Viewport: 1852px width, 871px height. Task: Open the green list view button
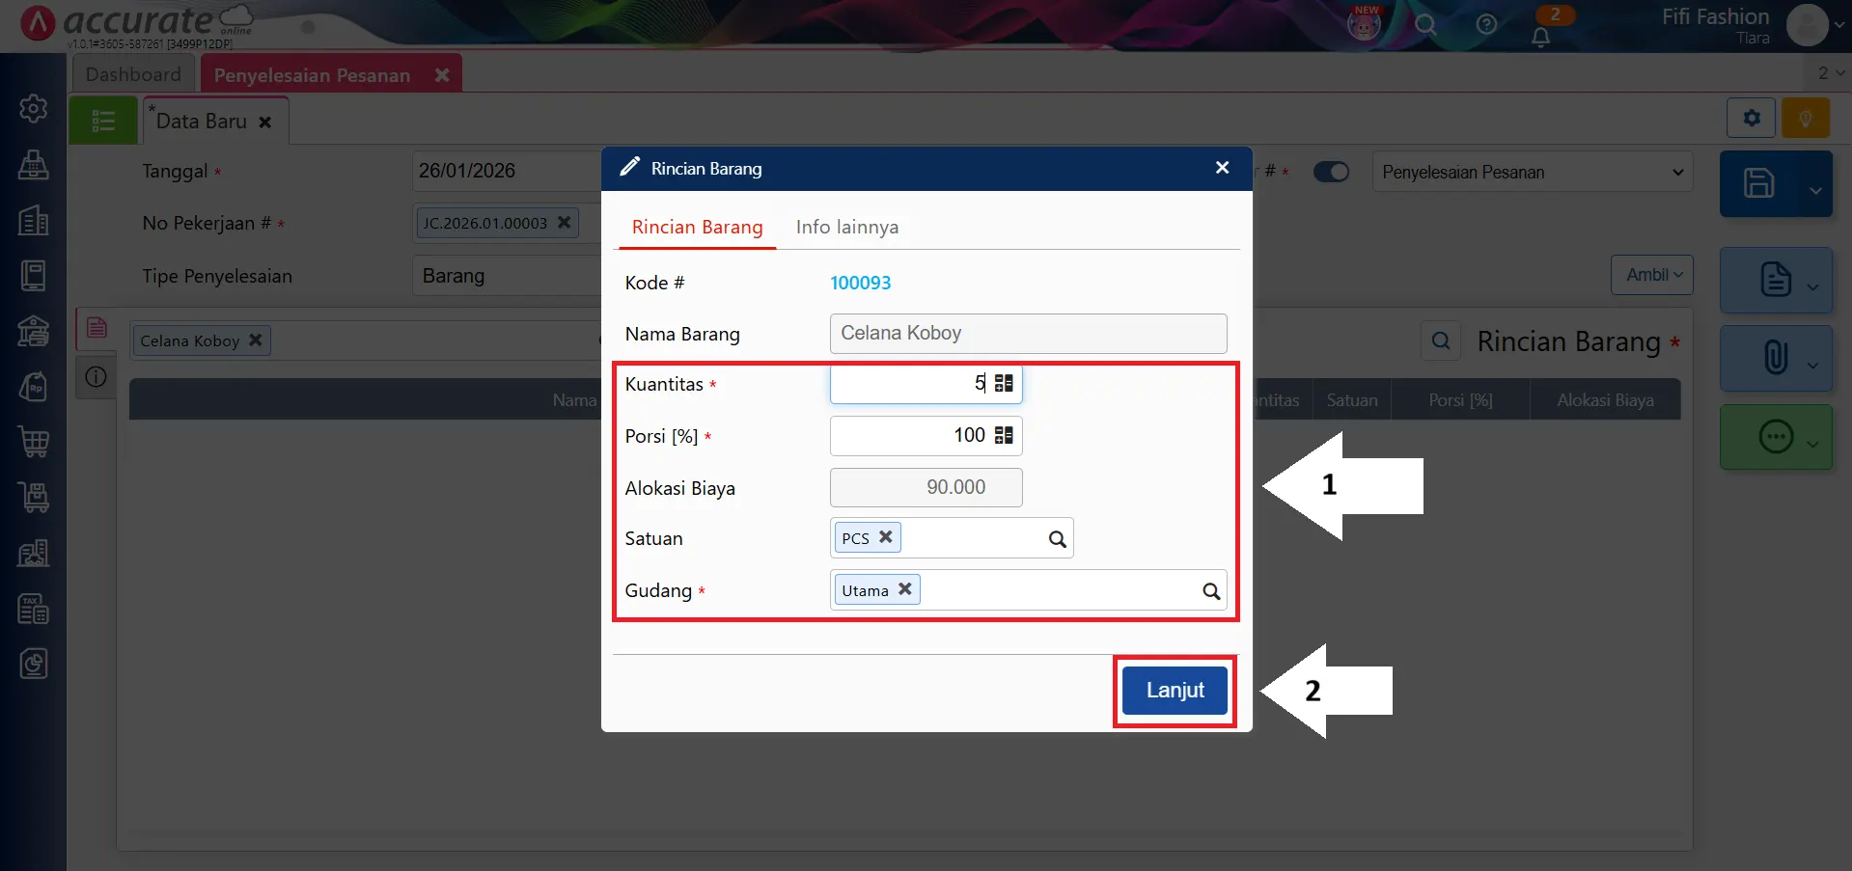(103, 122)
